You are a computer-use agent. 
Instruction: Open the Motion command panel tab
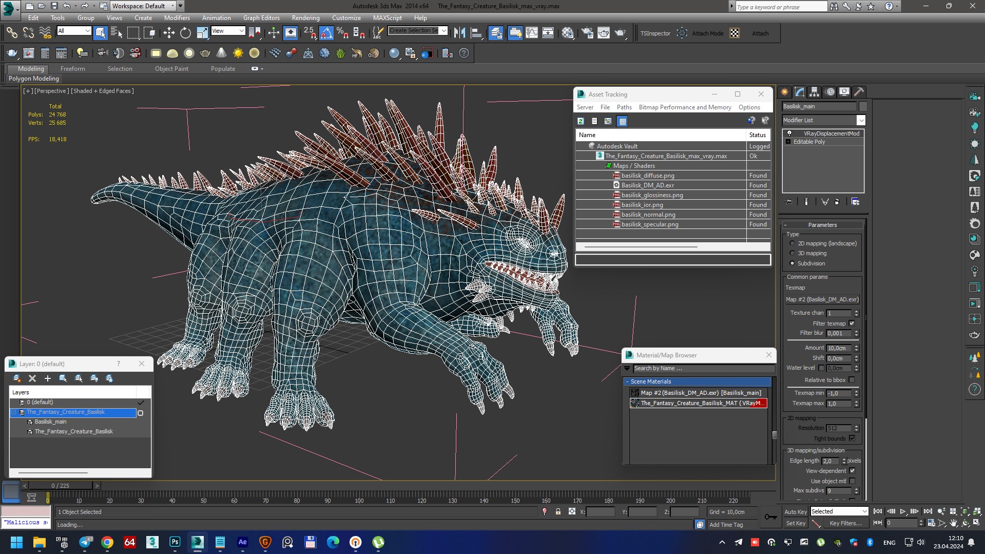point(830,92)
